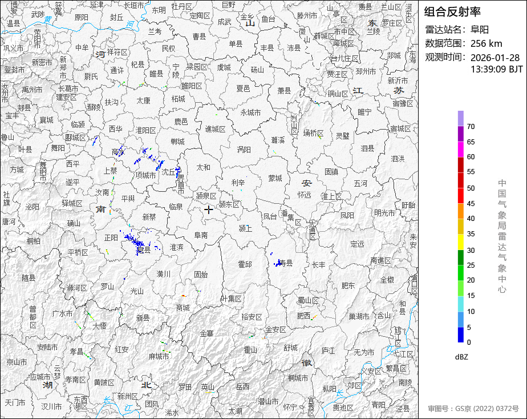Select the 兰考 map label

[155, 31]
